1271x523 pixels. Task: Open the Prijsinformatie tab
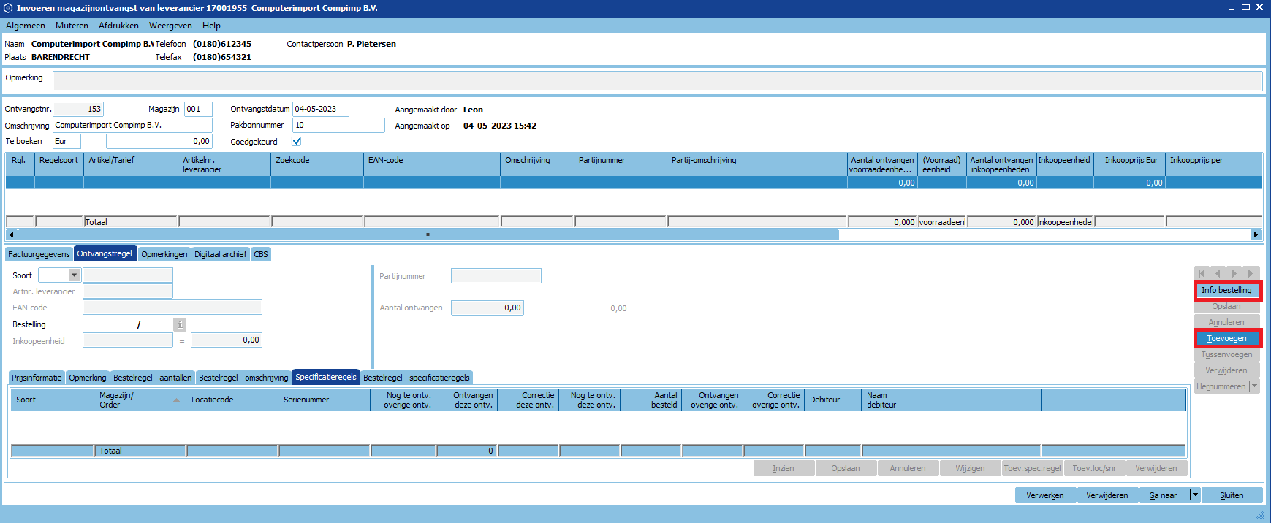tap(37, 378)
